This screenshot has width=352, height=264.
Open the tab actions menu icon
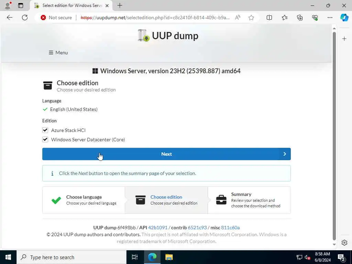[x=21, y=5]
